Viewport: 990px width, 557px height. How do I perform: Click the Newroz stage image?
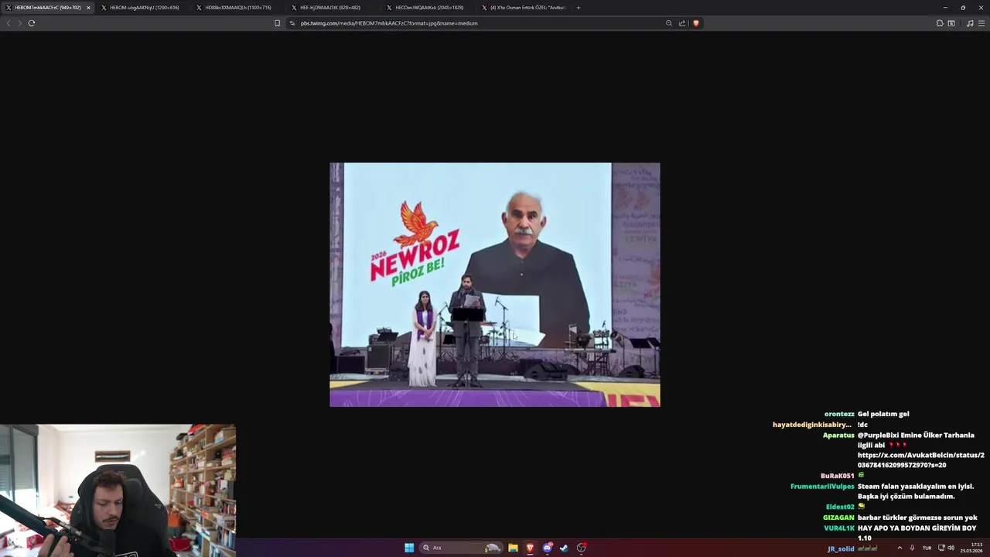[x=495, y=285]
